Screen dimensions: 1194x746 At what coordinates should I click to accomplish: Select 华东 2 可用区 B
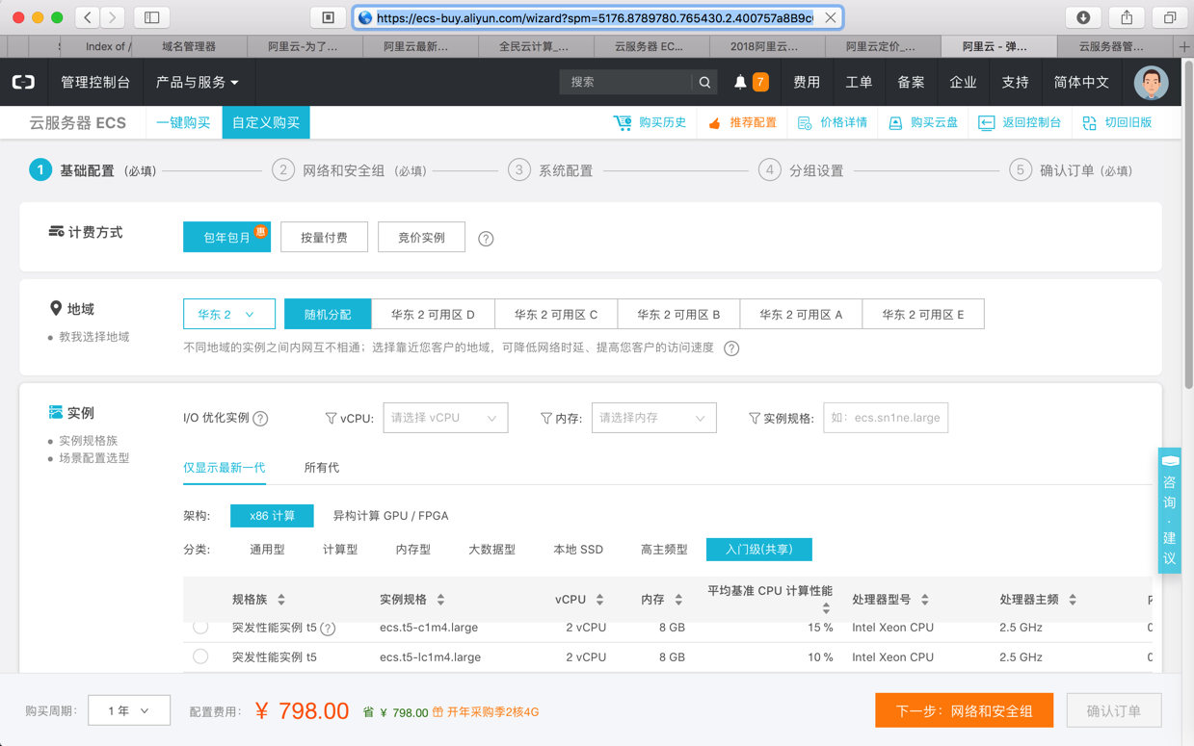click(x=678, y=315)
